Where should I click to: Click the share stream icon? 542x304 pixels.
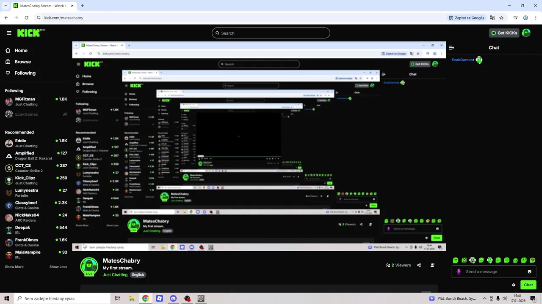(419, 265)
